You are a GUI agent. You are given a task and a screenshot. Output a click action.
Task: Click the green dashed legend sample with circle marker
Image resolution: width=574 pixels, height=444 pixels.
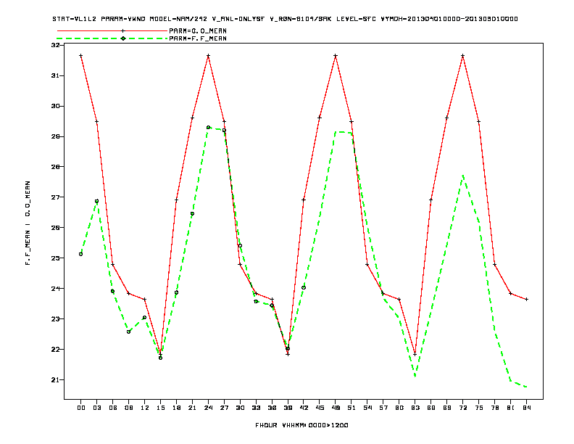pos(112,38)
